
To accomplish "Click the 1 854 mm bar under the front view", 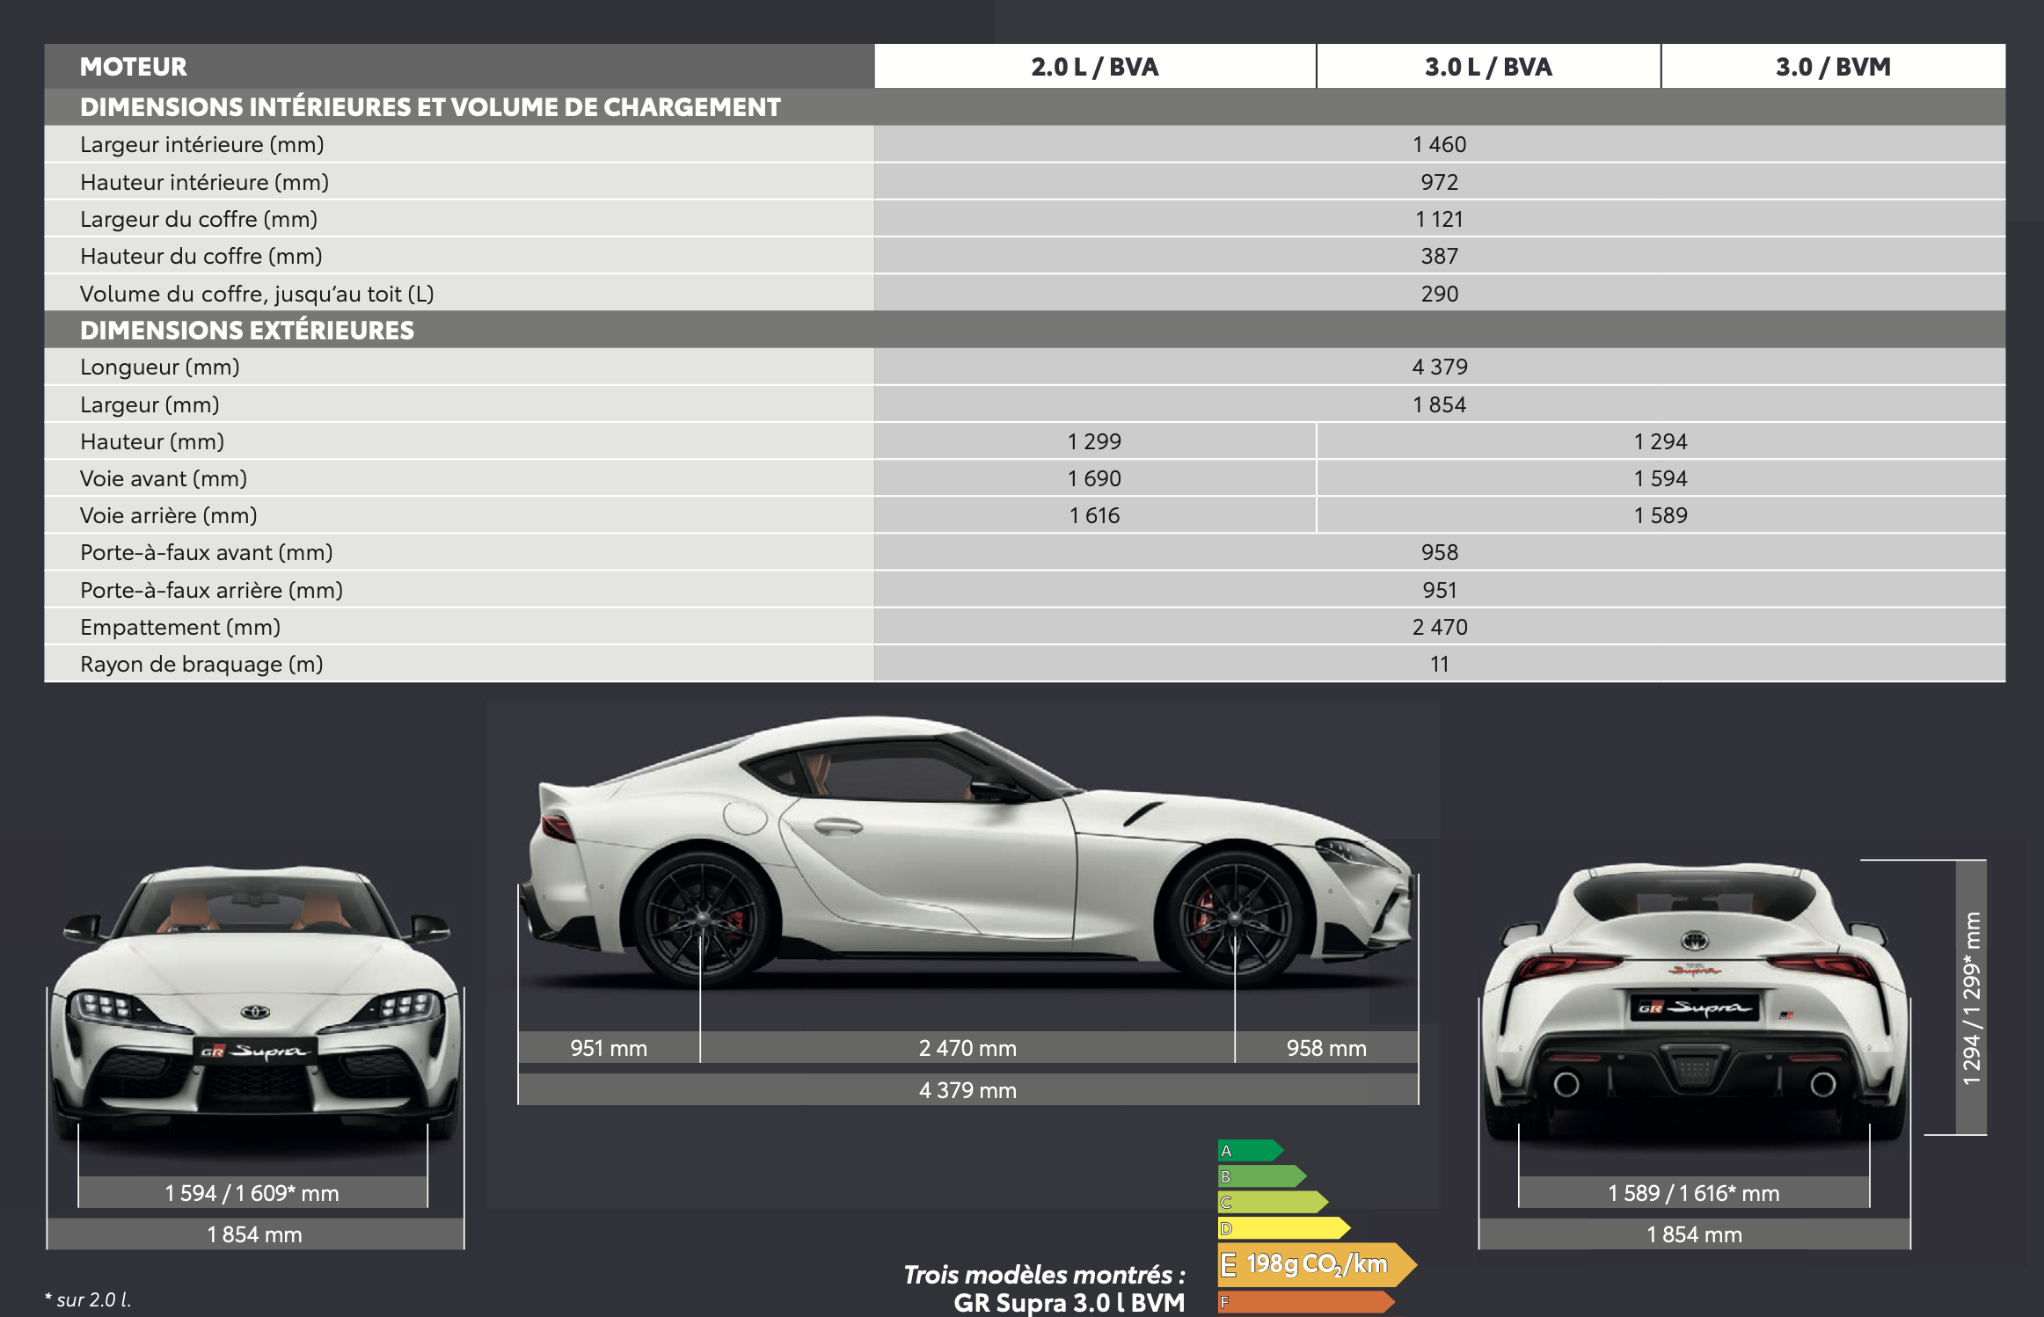I will [x=255, y=1234].
